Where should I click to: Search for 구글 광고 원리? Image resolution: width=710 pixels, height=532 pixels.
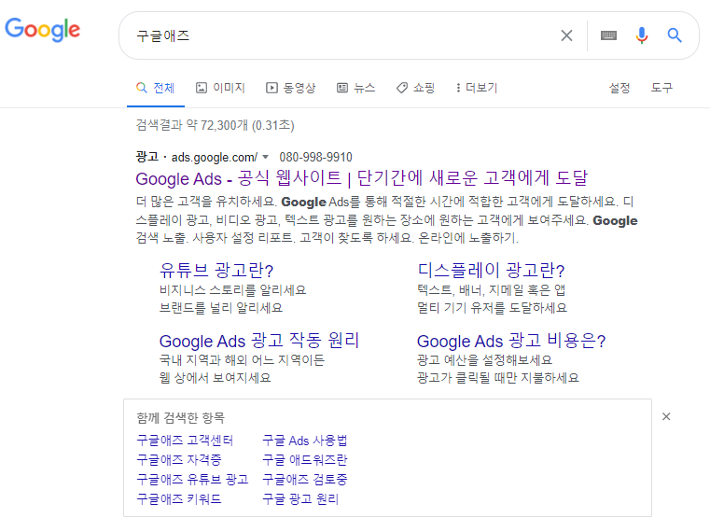(x=300, y=499)
